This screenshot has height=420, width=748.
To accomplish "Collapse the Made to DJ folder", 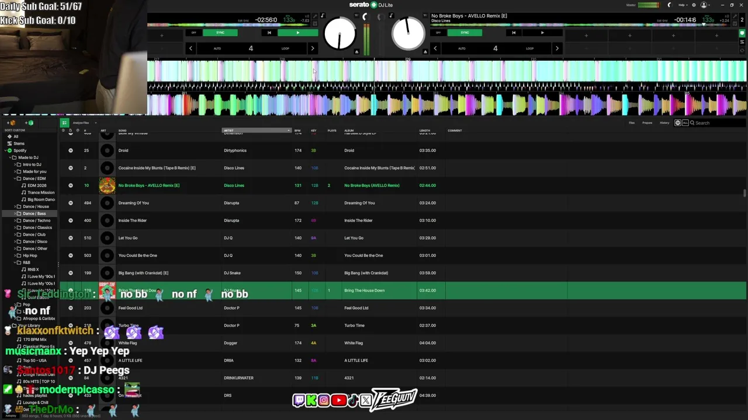I will [9, 157].
